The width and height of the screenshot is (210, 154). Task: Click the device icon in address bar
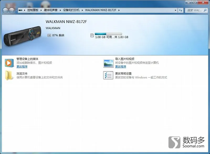[20, 10]
